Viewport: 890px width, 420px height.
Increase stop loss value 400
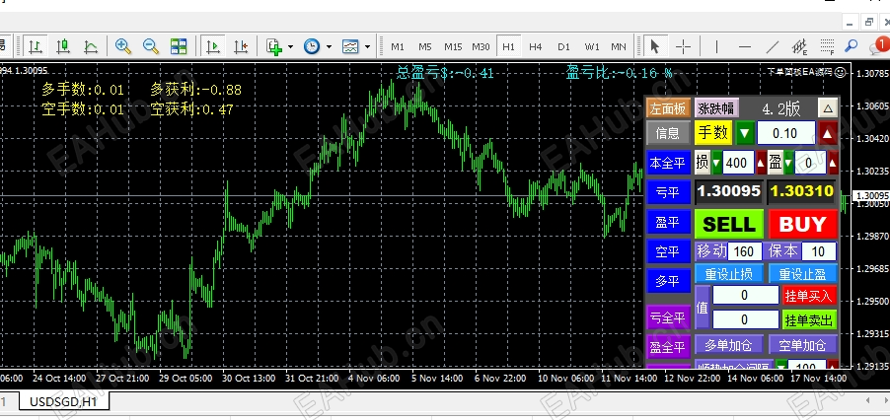[x=761, y=164]
